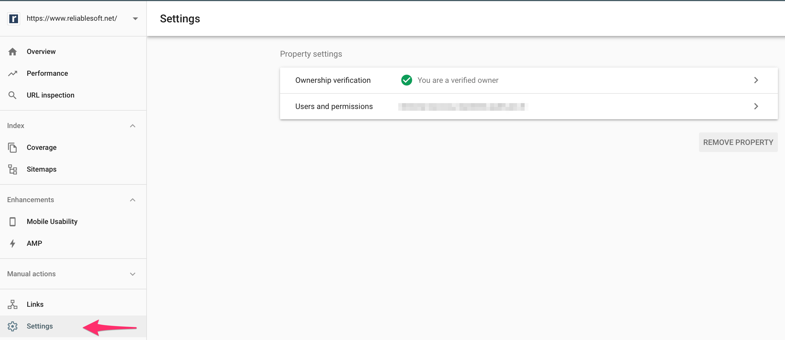Click the URL inspection magnifier icon
Image resolution: width=785 pixels, height=340 pixels.
pos(13,95)
